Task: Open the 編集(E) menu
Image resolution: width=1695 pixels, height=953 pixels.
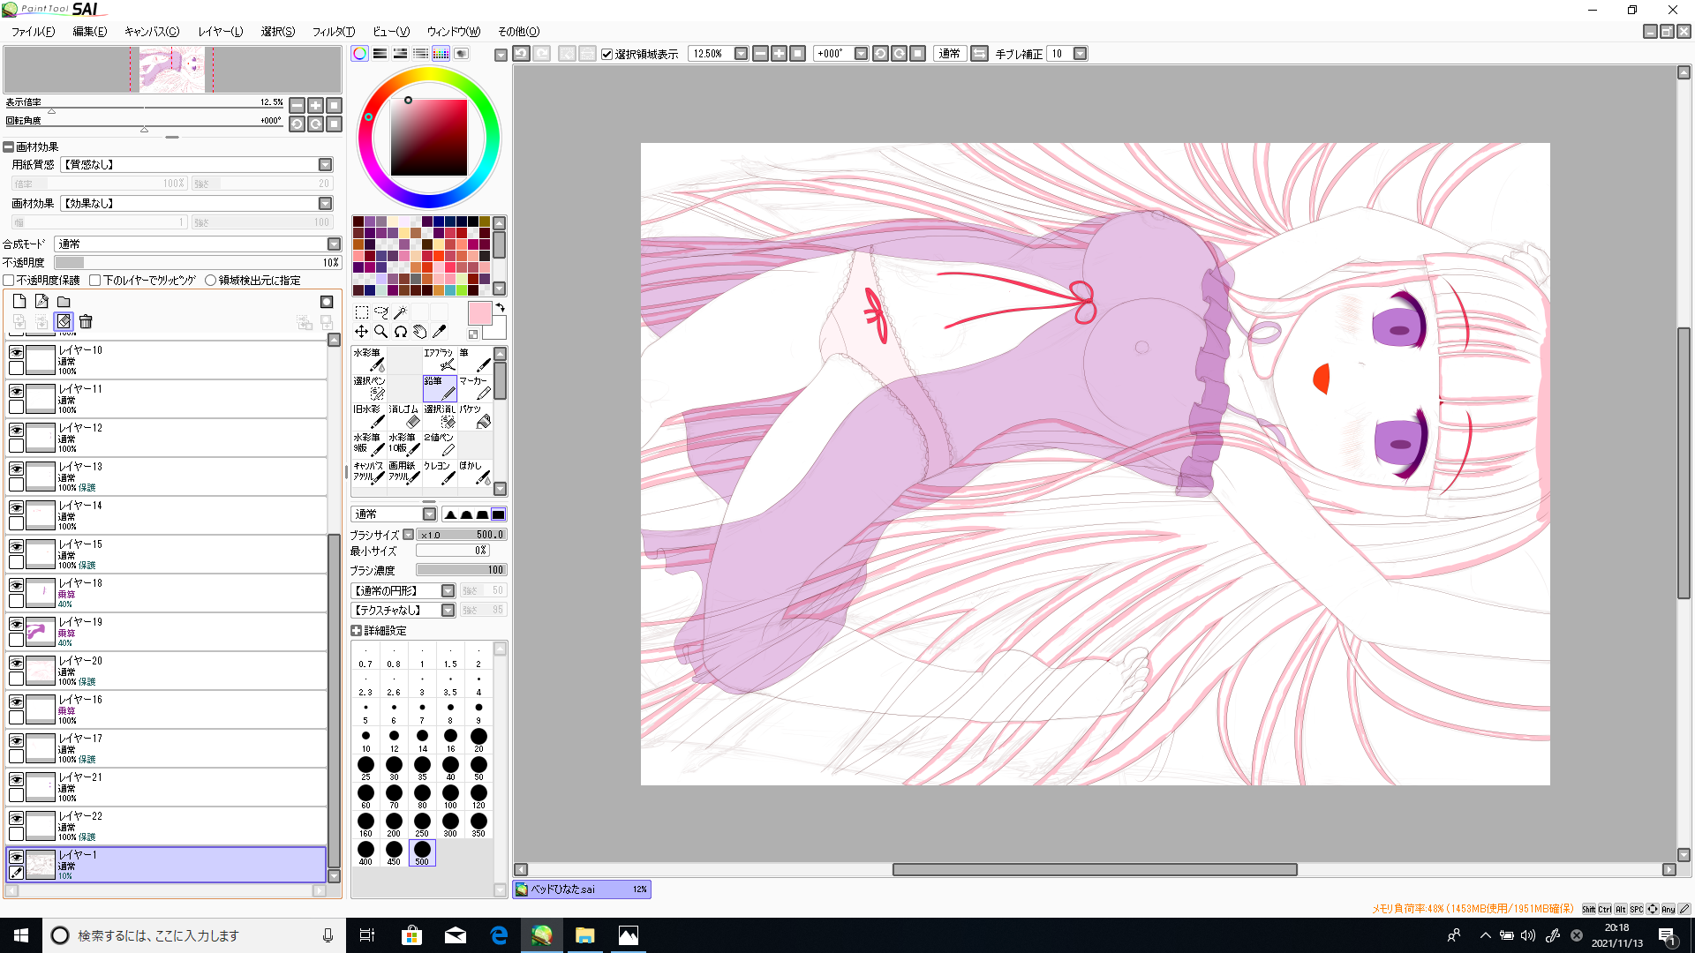Action: pyautogui.click(x=89, y=32)
